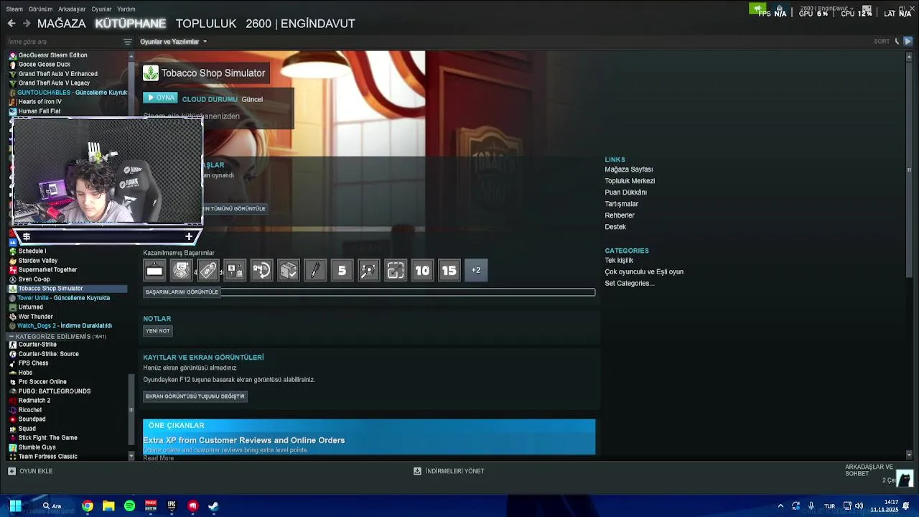
Task: Open the package checkmark achievement icon
Action: (x=289, y=271)
